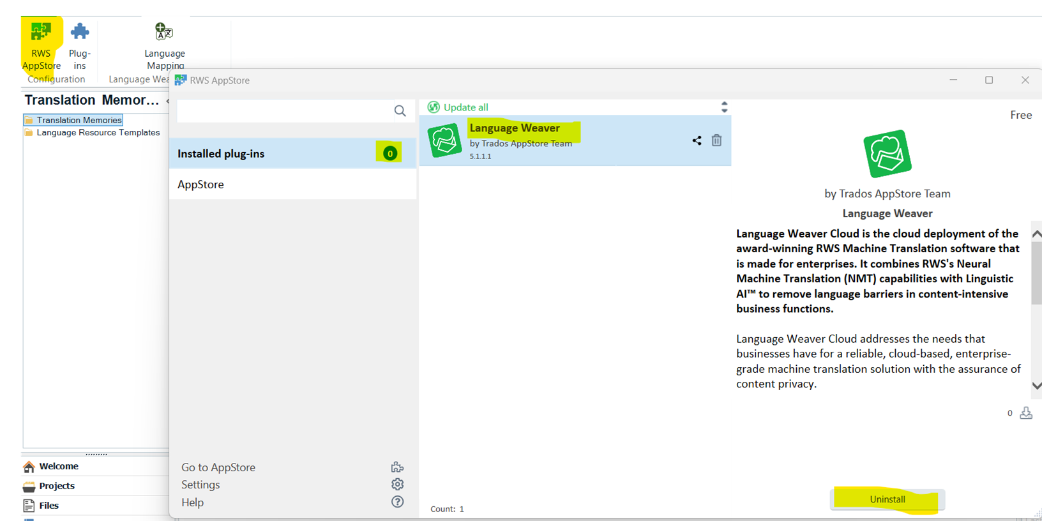Click the Installed plug-ins count badge

pyautogui.click(x=389, y=153)
